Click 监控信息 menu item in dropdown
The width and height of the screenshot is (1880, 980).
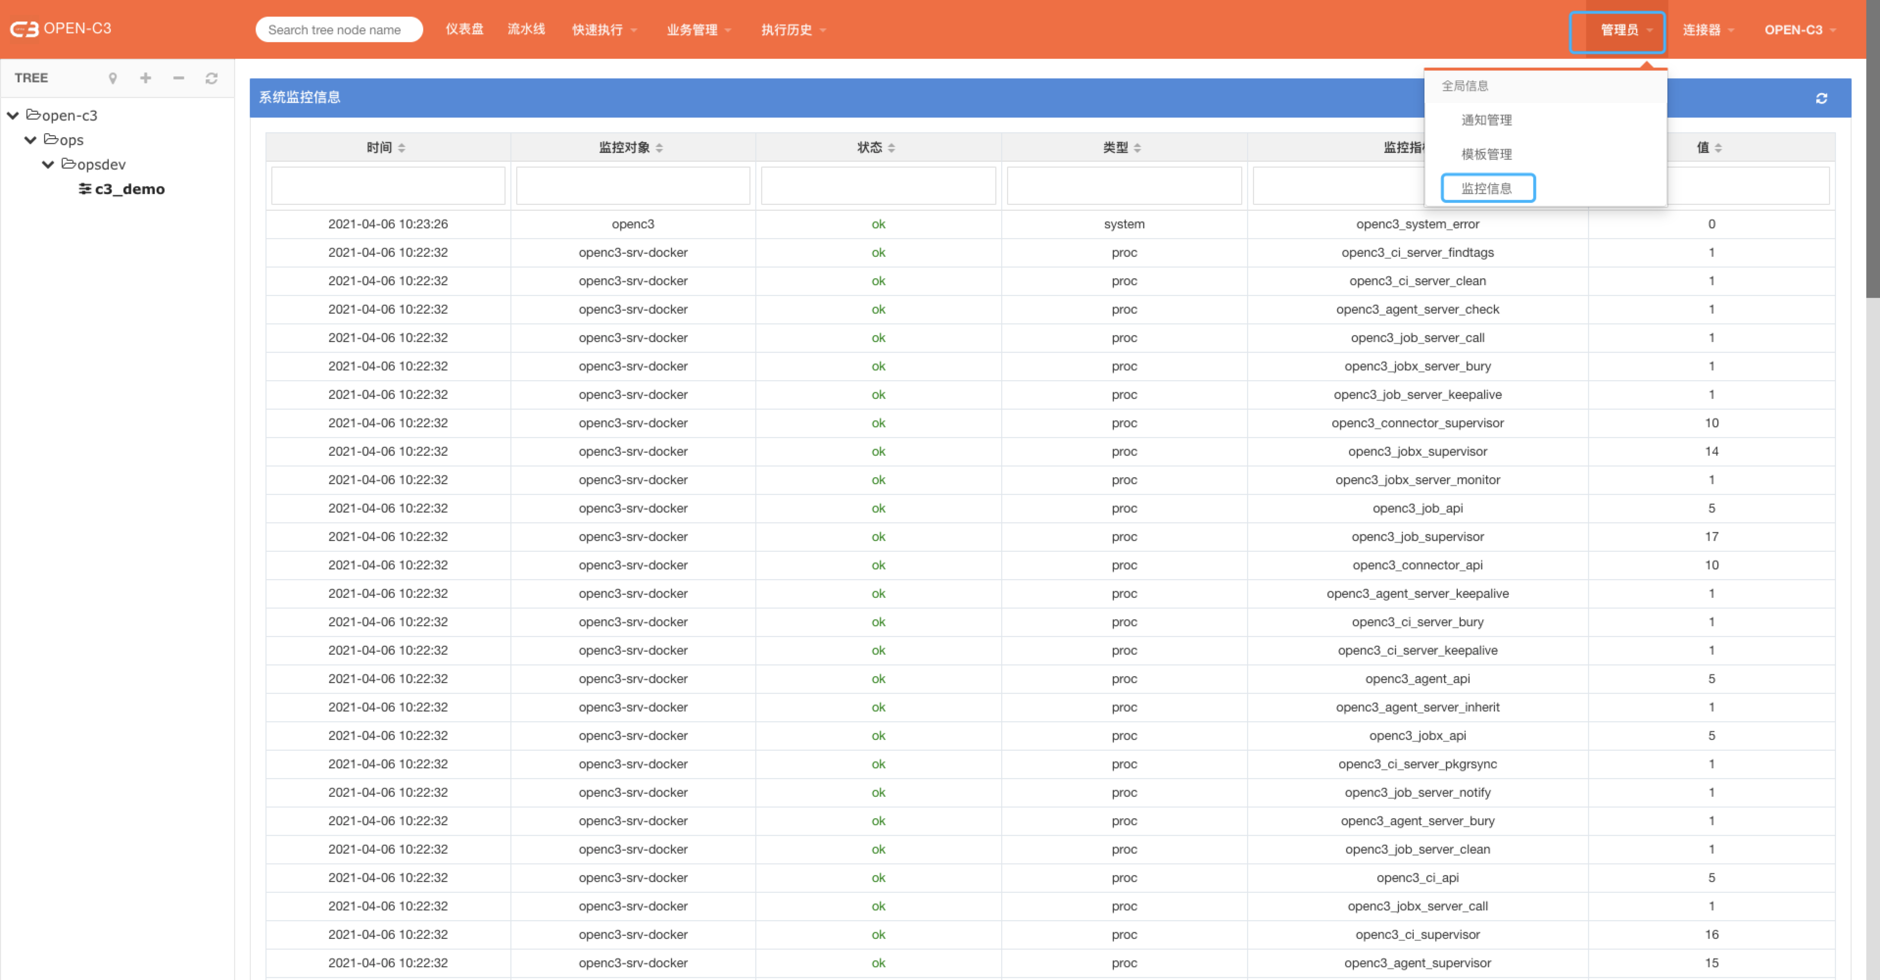1488,188
